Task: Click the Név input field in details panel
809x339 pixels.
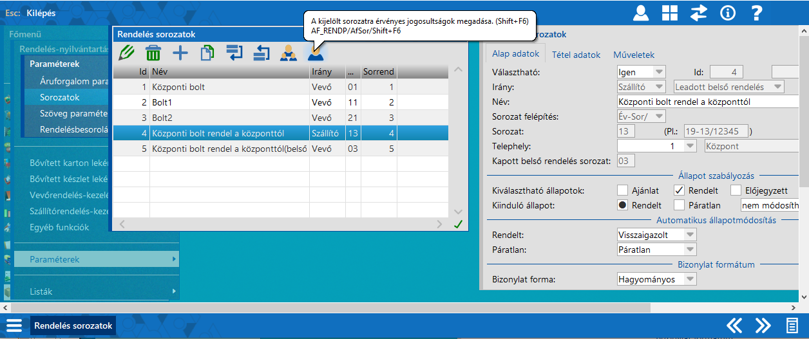Action: (x=709, y=102)
